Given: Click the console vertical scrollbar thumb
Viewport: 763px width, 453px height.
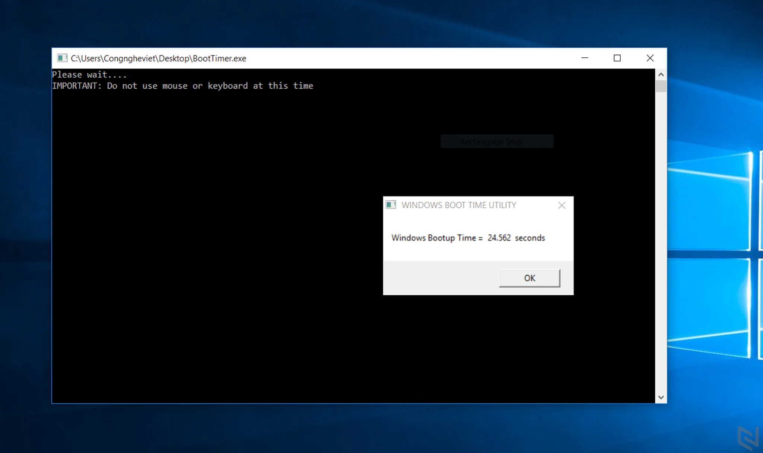Looking at the screenshot, I should (x=661, y=86).
